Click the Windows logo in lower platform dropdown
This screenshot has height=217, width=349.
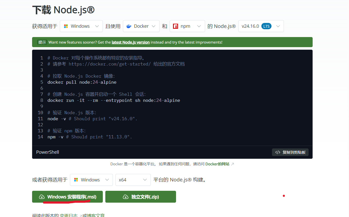(x=76, y=180)
